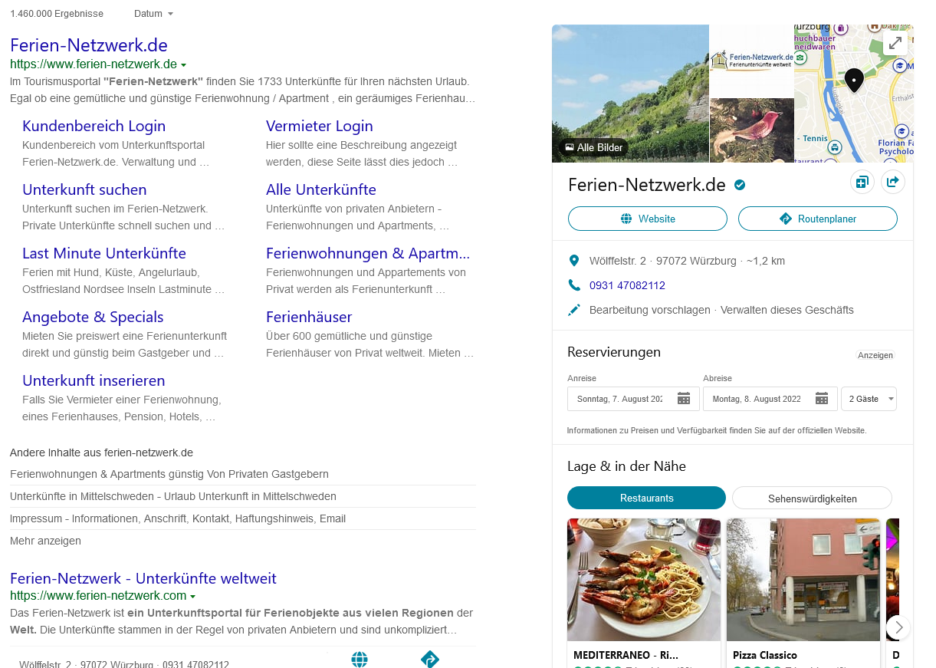The image size is (936, 668).
Task: Open the Pizza Classico storefront photo
Action: pyautogui.click(x=803, y=580)
